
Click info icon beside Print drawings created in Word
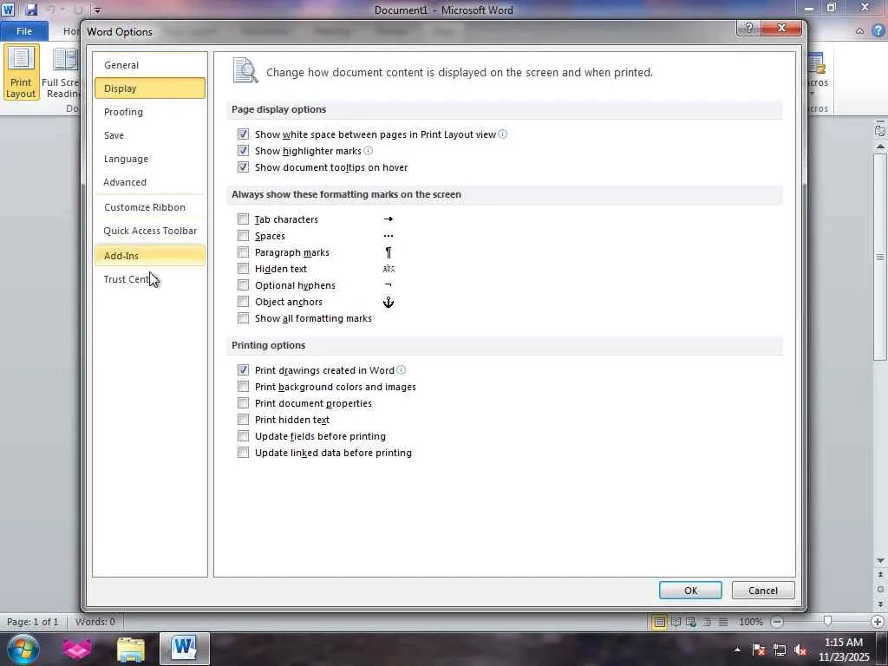point(401,369)
